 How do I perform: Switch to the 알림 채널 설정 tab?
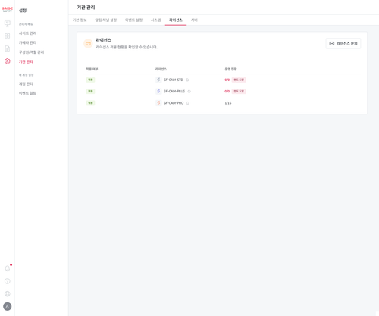coord(106,20)
